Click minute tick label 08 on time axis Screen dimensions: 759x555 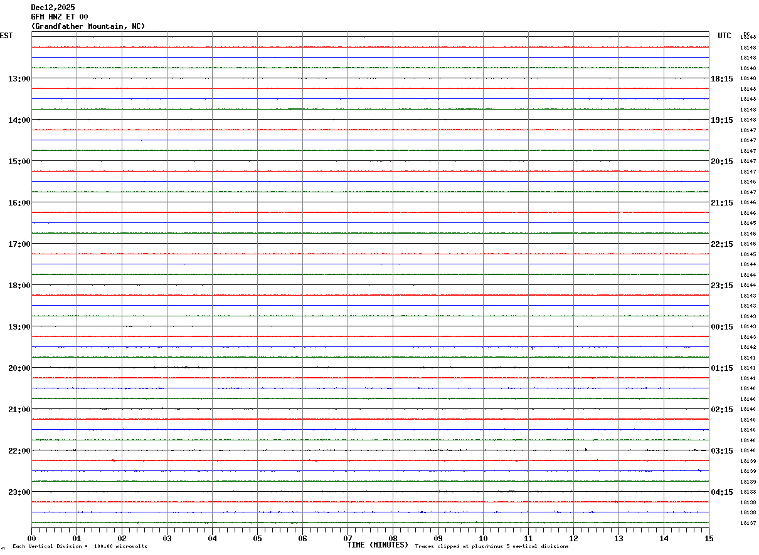(393, 539)
